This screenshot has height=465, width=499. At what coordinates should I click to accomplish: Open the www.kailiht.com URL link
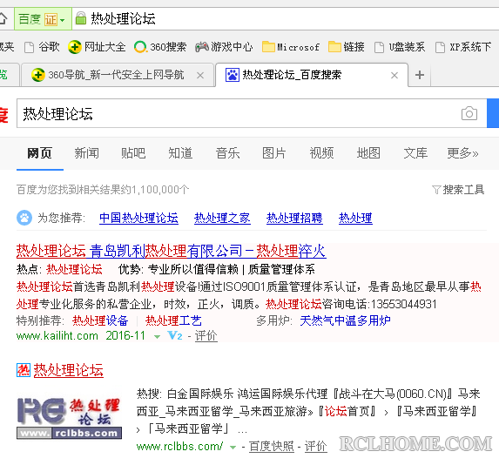(57, 336)
